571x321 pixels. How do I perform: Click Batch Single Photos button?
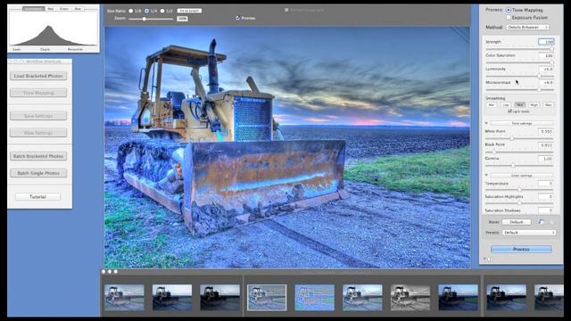point(38,173)
